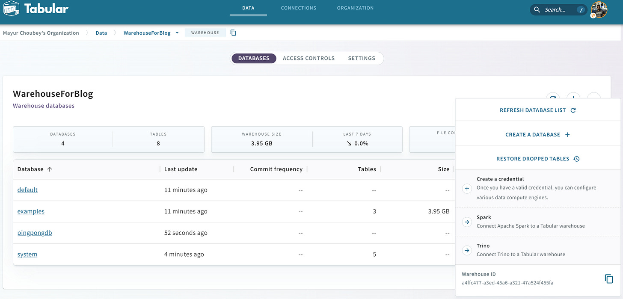
Task: Click the DATABASES count of 4
Action: tap(63, 143)
